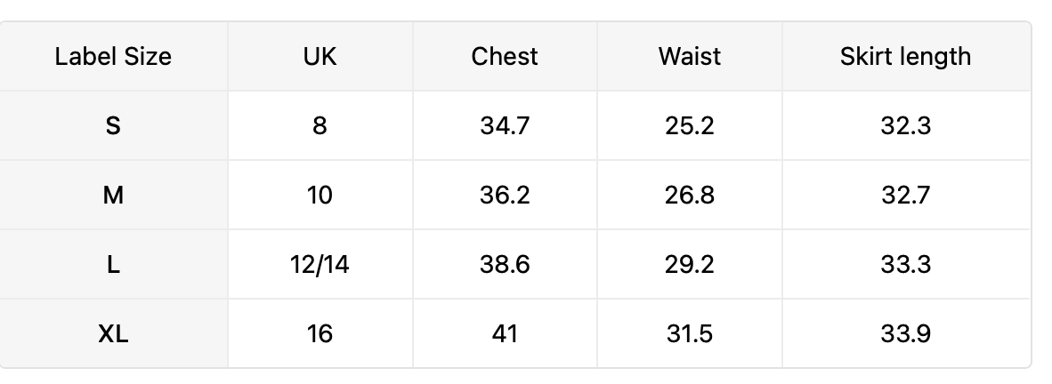
Task: Select the chest value 41
Action: tap(505, 333)
